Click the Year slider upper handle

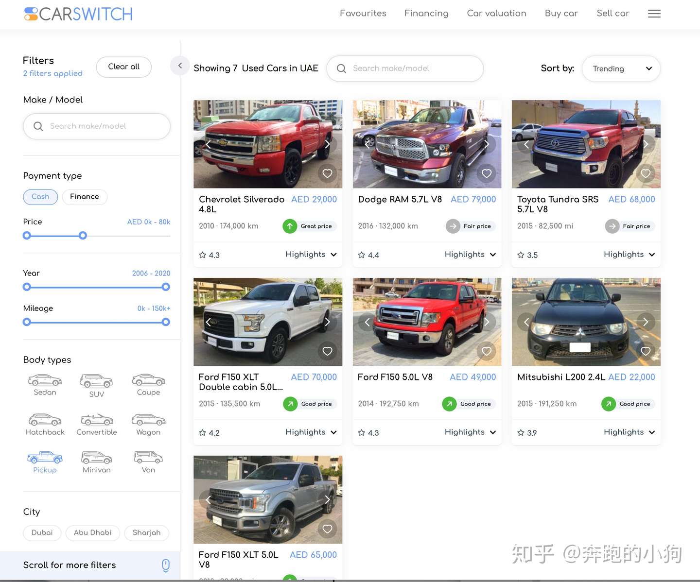tap(166, 287)
